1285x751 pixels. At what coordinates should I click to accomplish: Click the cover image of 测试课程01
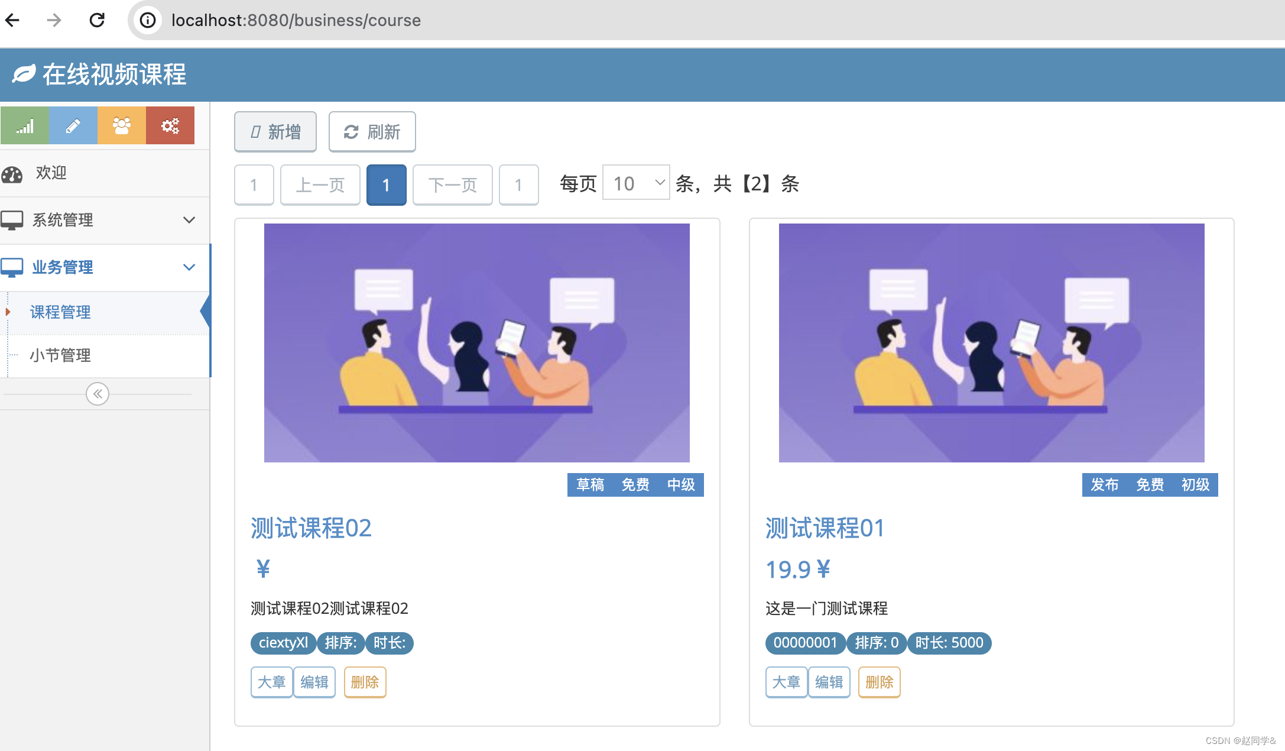(x=991, y=343)
